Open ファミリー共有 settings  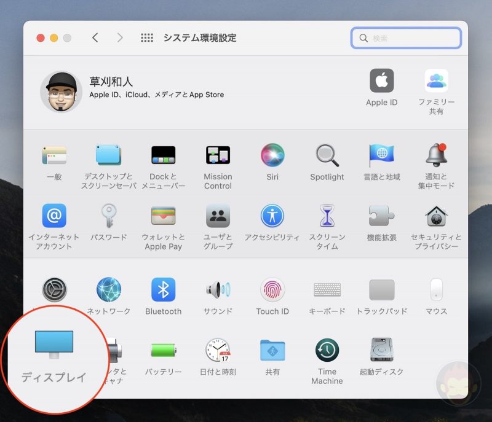pyautogui.click(x=435, y=80)
